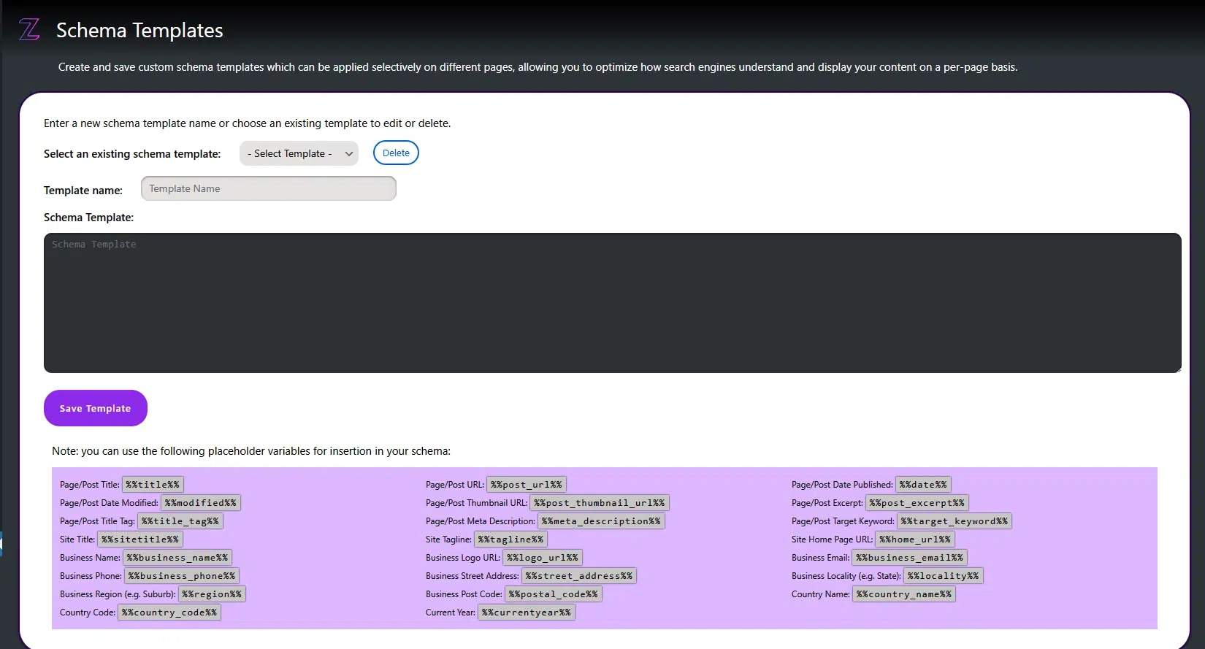
Task: Select the %%region%% placeholder
Action: click(x=212, y=594)
